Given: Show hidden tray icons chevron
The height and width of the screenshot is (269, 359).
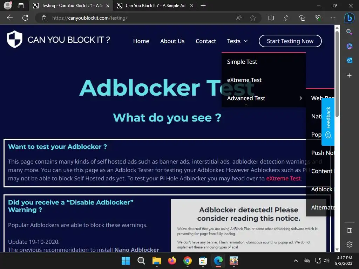Looking at the screenshot, I should [x=296, y=261].
